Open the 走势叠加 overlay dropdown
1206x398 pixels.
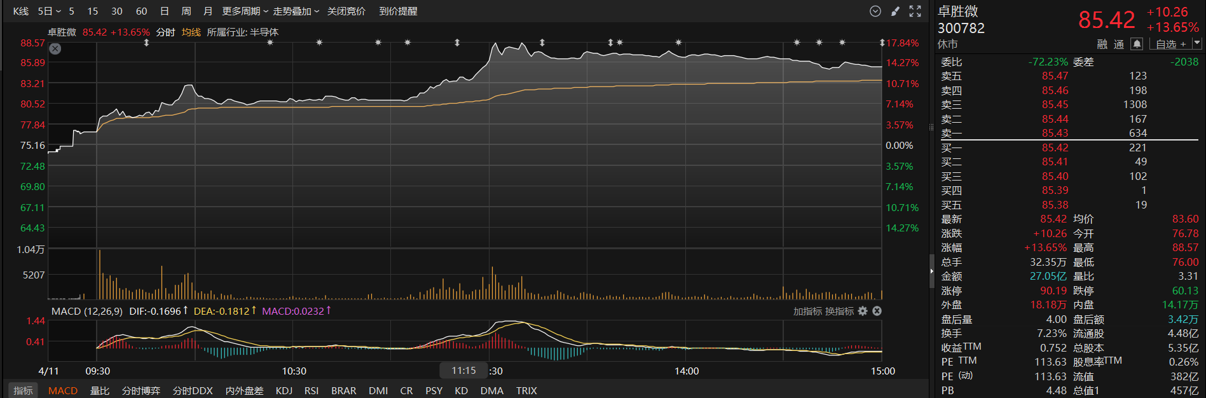coord(296,11)
